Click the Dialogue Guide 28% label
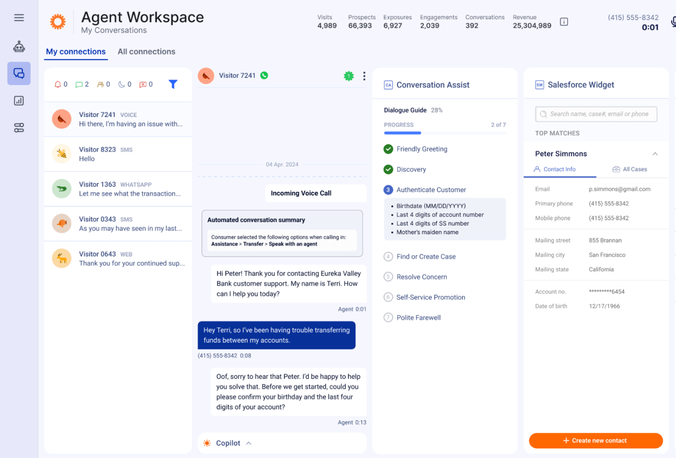 pos(413,110)
